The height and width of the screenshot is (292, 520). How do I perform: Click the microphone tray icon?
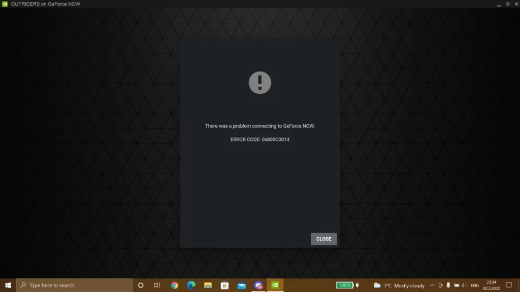(448, 285)
